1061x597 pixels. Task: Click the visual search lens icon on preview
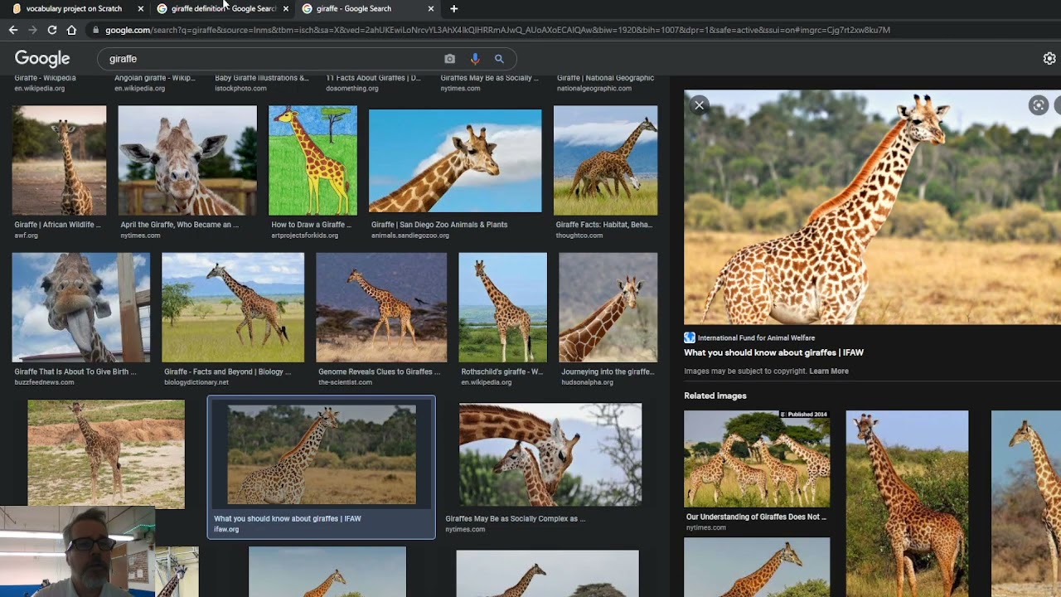(1038, 105)
